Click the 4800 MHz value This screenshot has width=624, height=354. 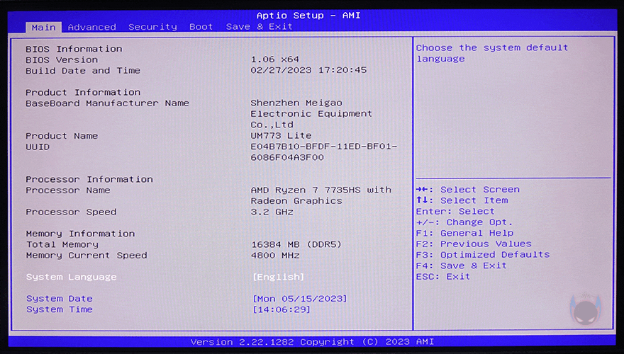pos(275,255)
